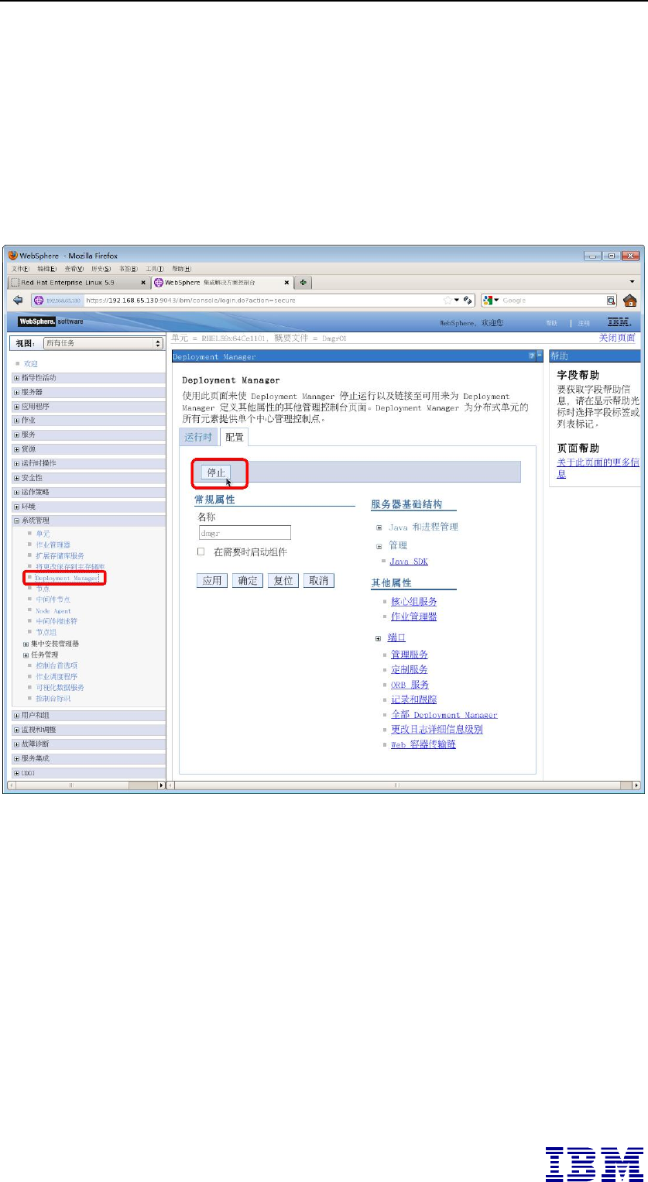This screenshot has height=1182, width=648.
Task: Click the bookmark star icon in address bar
Action: coord(447,300)
